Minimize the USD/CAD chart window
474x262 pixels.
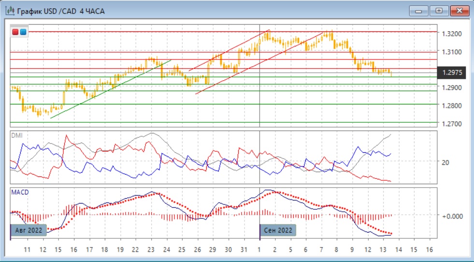(418, 11)
